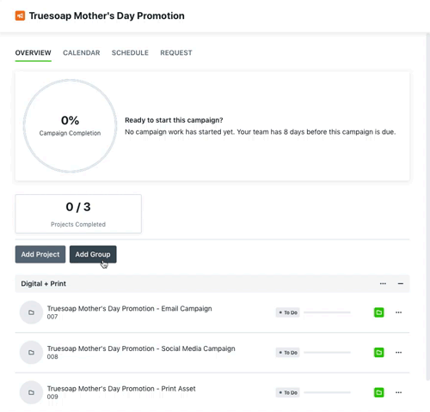Click the gray folder avatar for Print Asset

[x=31, y=392]
